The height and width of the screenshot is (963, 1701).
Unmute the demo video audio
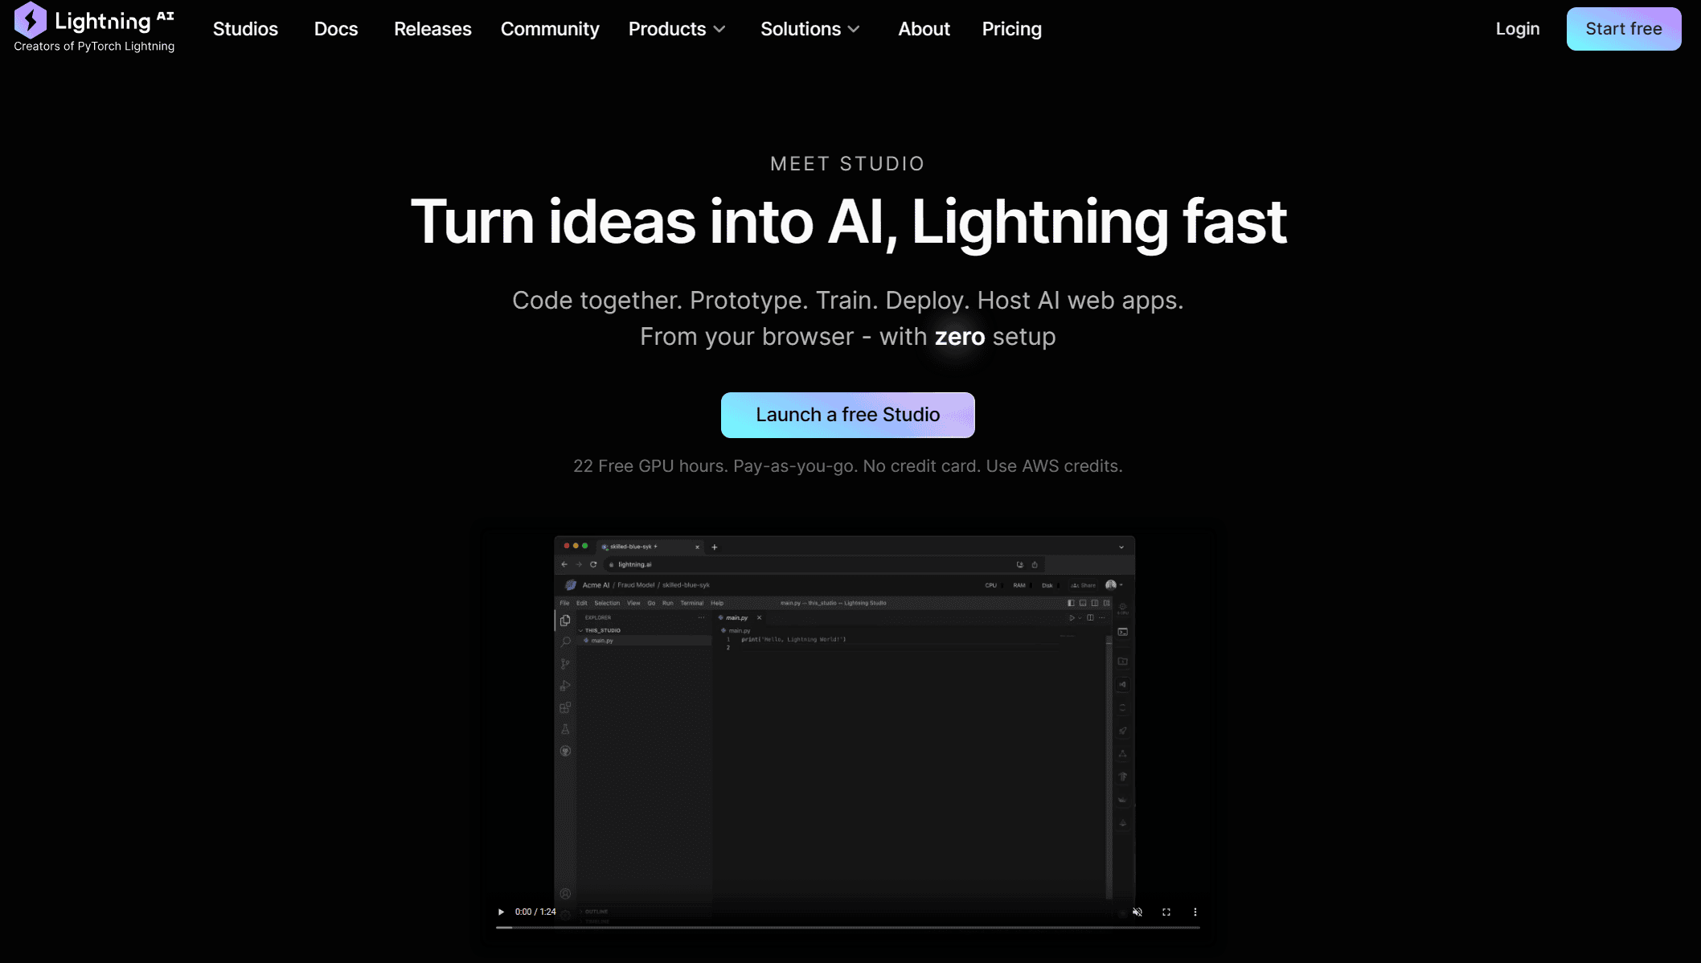(x=1137, y=912)
